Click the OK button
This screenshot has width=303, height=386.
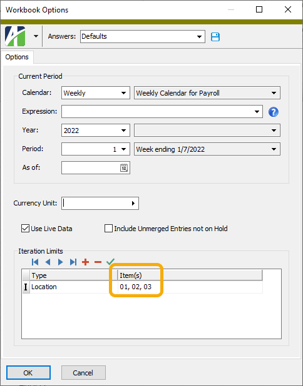28,373
